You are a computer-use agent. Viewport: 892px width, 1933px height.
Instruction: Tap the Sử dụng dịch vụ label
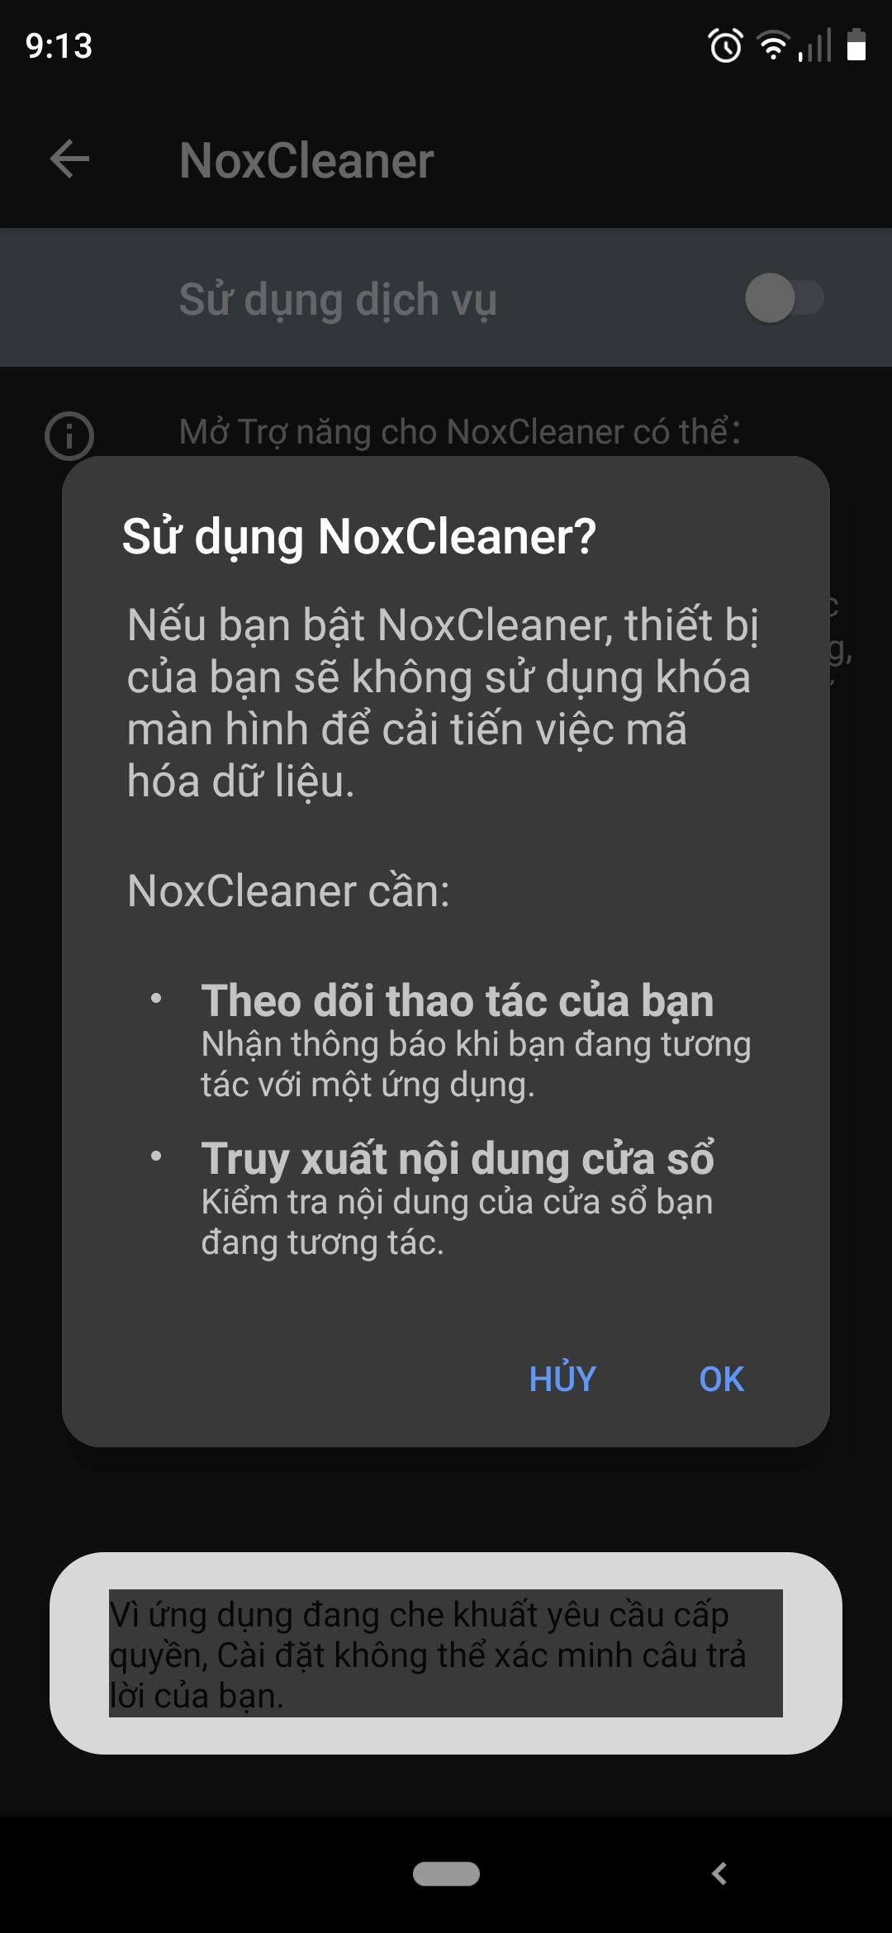point(338,299)
